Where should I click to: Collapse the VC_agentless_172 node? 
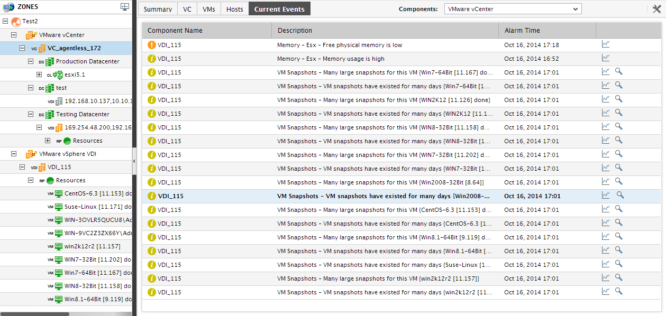tap(22, 48)
